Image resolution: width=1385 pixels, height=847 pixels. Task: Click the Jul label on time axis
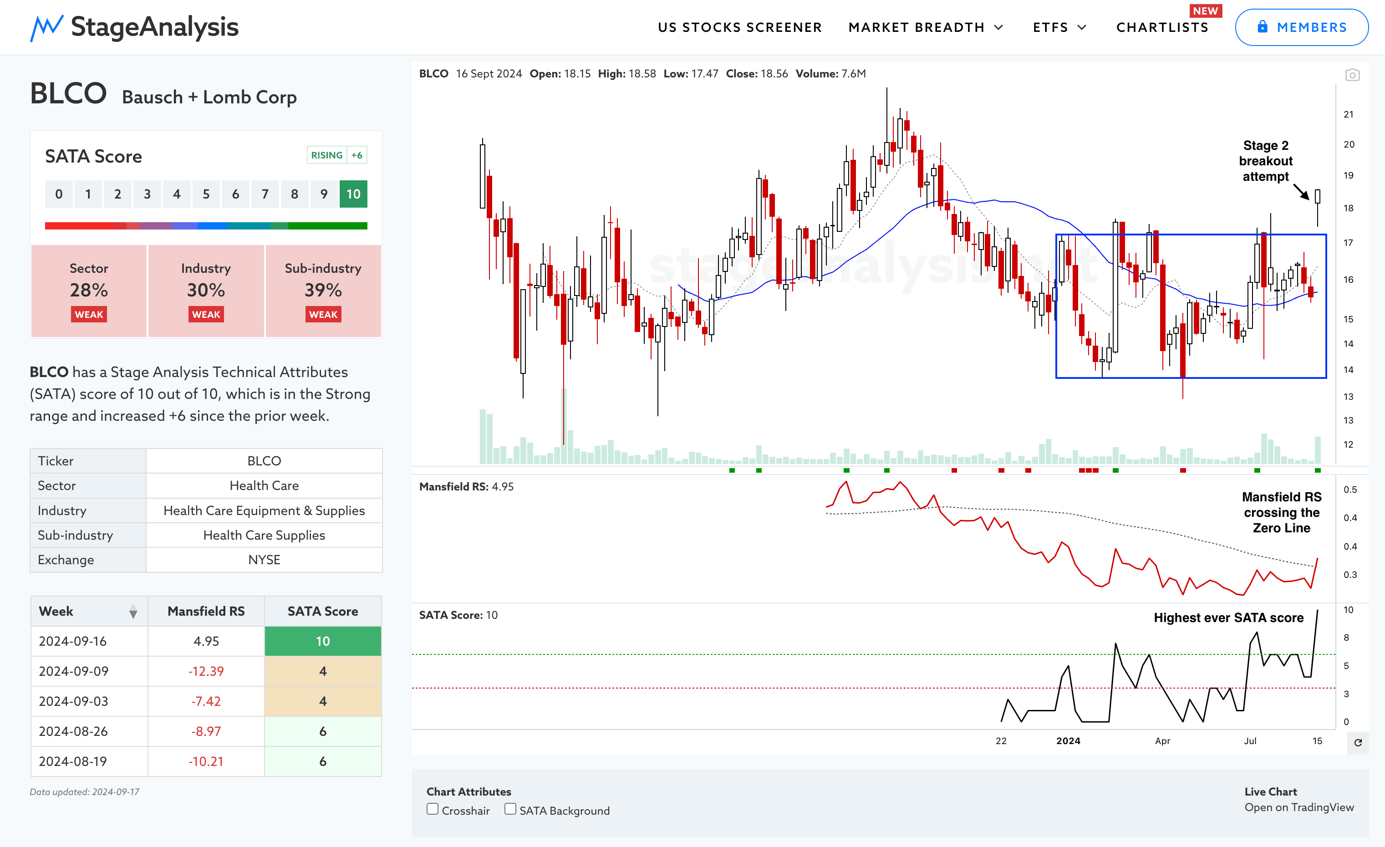coord(1250,741)
